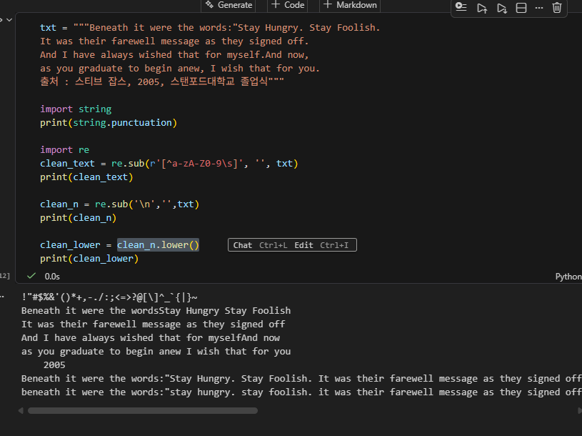
Task: Click the 'print(clean_lower)' line
Action: [x=89, y=259]
